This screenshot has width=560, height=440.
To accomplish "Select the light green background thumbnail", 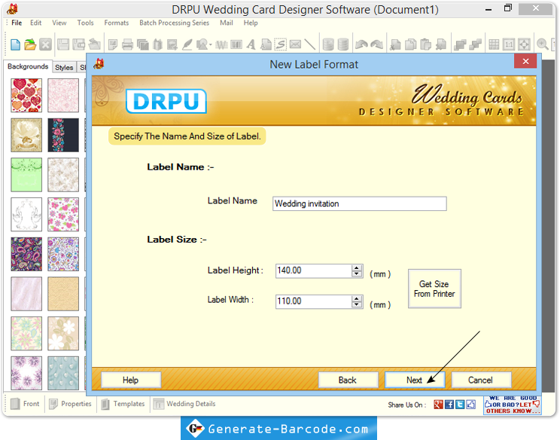I will point(26,175).
